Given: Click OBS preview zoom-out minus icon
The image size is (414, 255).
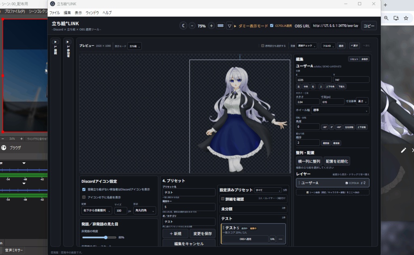Looking at the screenshot, I should coord(3,138).
